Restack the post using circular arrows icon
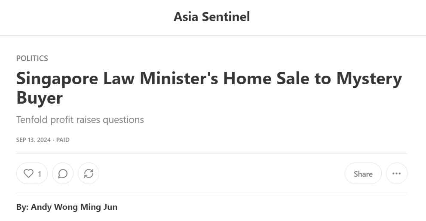 (x=89, y=174)
